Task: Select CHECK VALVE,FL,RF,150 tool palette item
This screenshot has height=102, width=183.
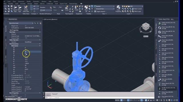Action: pyautogui.click(x=168, y=24)
